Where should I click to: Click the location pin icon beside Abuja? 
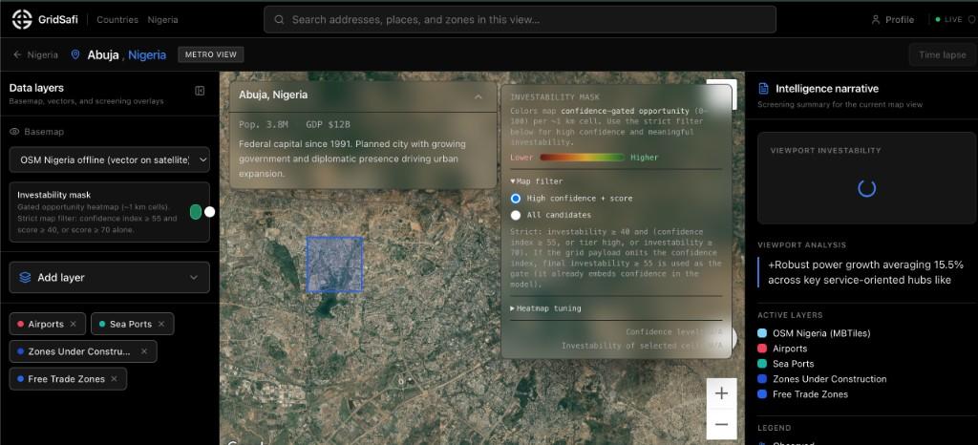pos(75,54)
